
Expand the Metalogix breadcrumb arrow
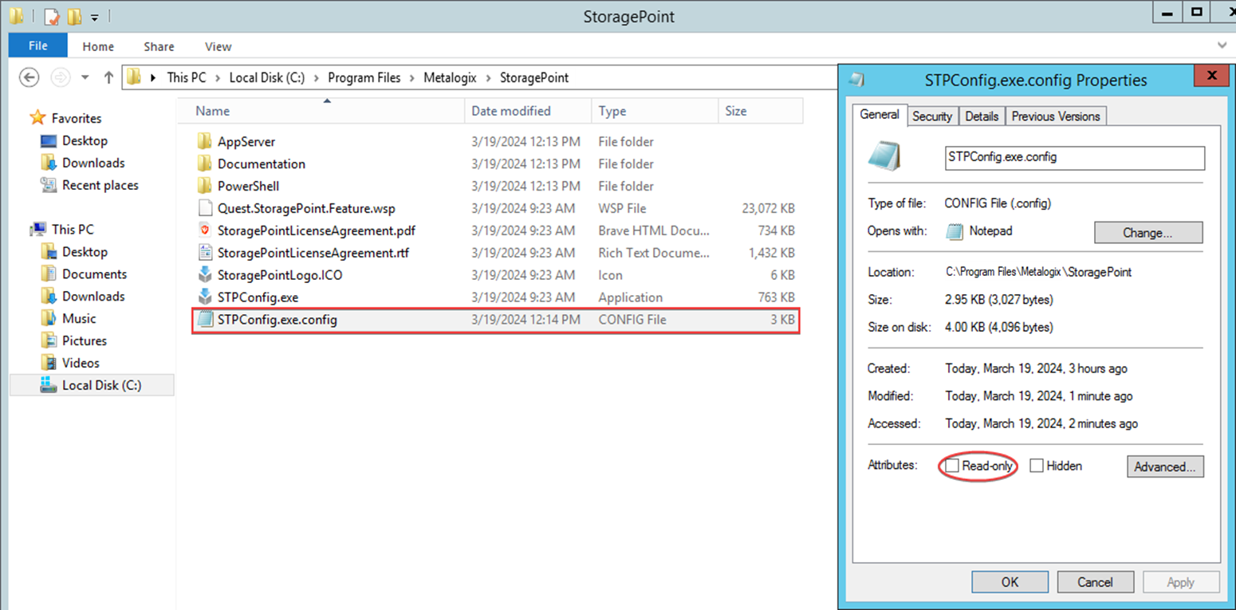tap(489, 78)
